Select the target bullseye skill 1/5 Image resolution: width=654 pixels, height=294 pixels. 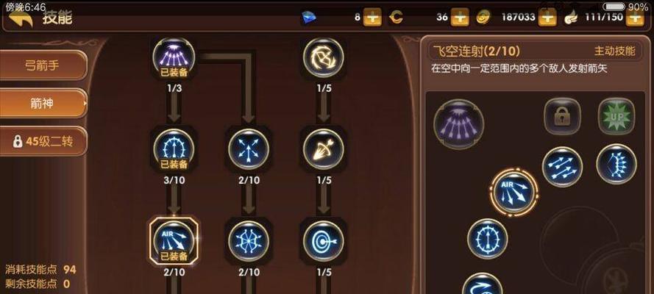coord(323,240)
